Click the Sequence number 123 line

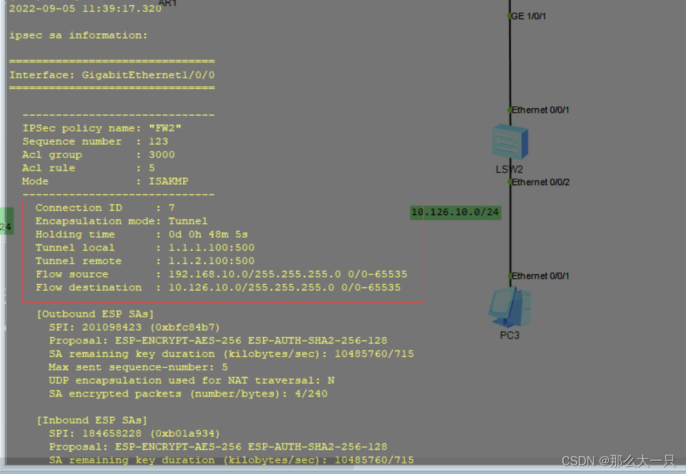pos(95,141)
